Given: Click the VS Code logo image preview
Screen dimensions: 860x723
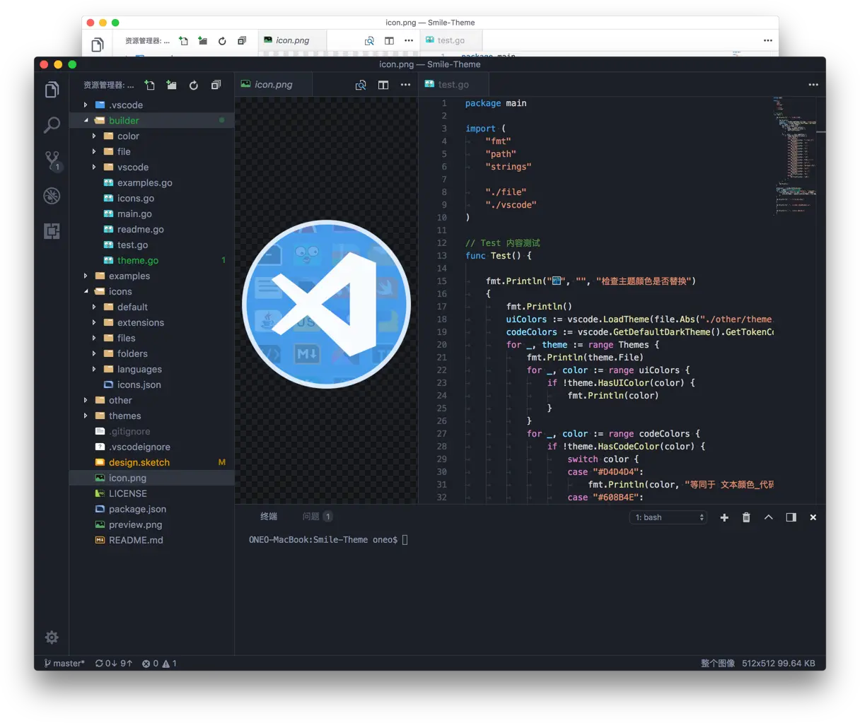Looking at the screenshot, I should [x=327, y=304].
